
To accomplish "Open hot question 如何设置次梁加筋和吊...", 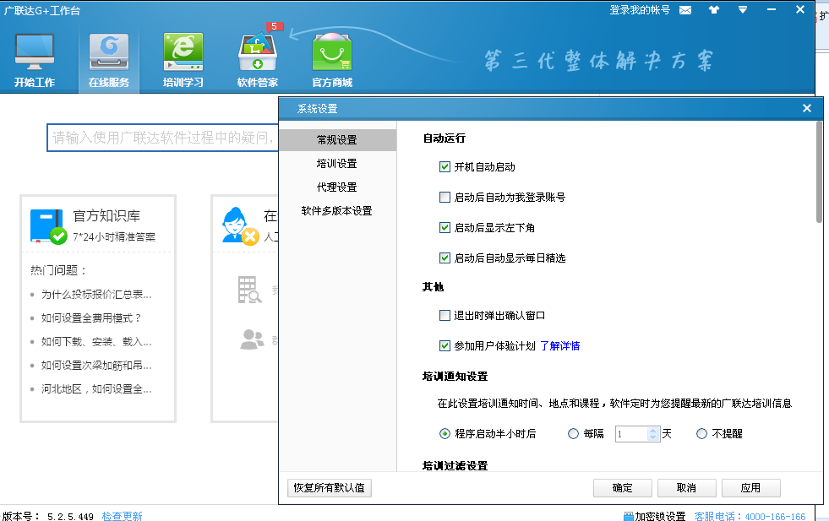I will pyautogui.click(x=96, y=365).
